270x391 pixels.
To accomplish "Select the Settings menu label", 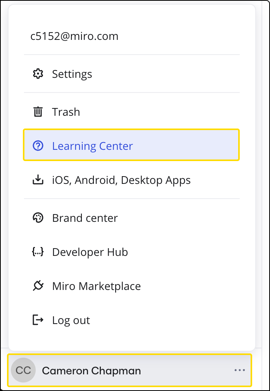I will coord(72,74).
